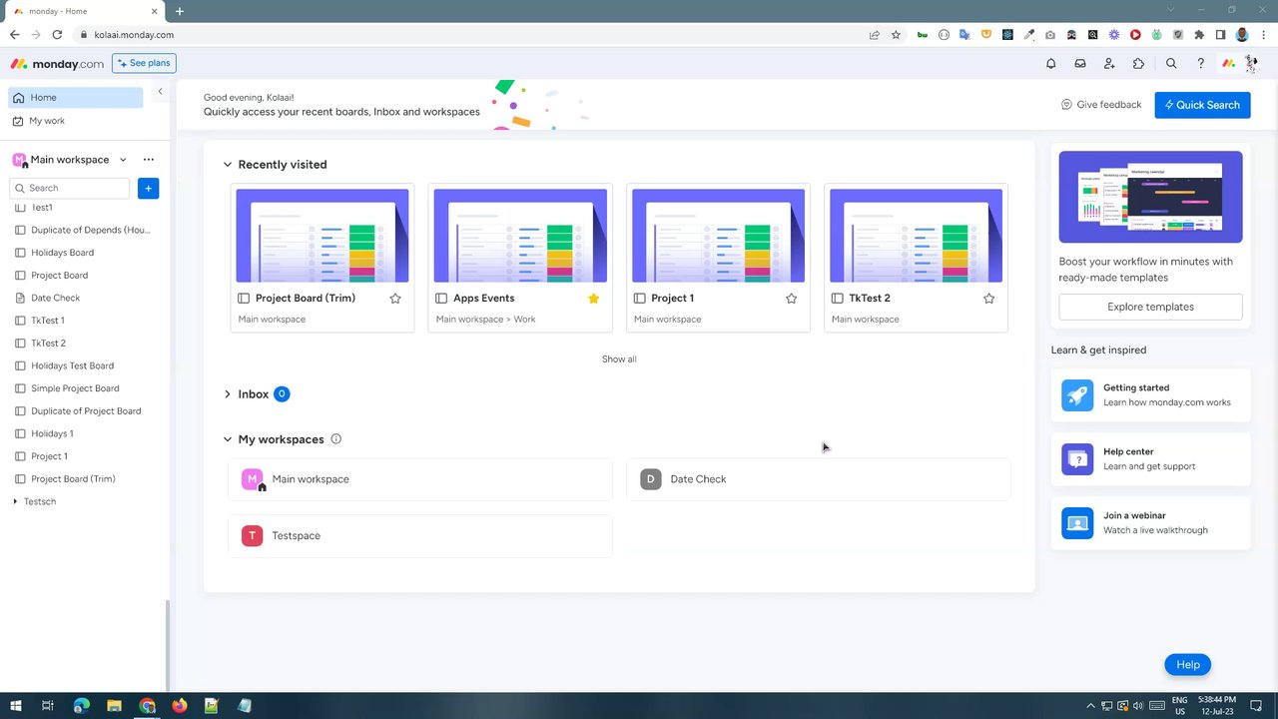Click the blue Help button
The height and width of the screenshot is (719, 1278).
1187,664
